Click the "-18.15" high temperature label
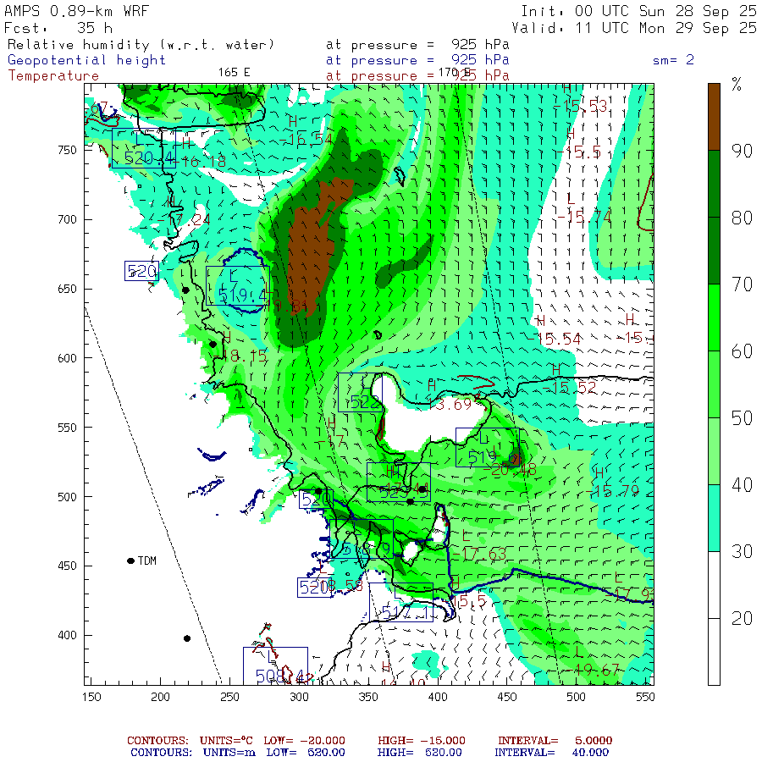 [x=240, y=356]
